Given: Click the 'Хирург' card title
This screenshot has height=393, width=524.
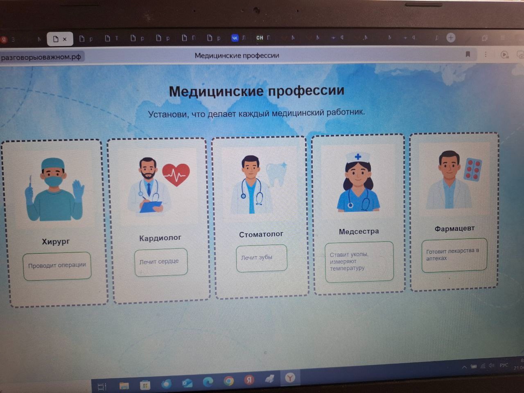Looking at the screenshot, I should coord(56,242).
